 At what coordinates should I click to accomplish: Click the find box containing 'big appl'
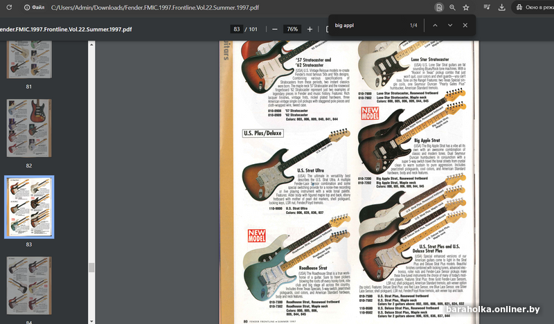pos(368,26)
